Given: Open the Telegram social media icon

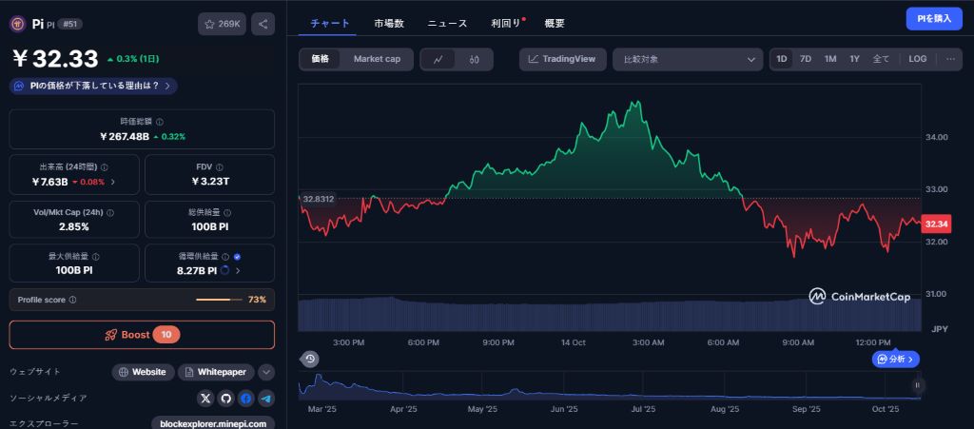Looking at the screenshot, I should coord(266,399).
